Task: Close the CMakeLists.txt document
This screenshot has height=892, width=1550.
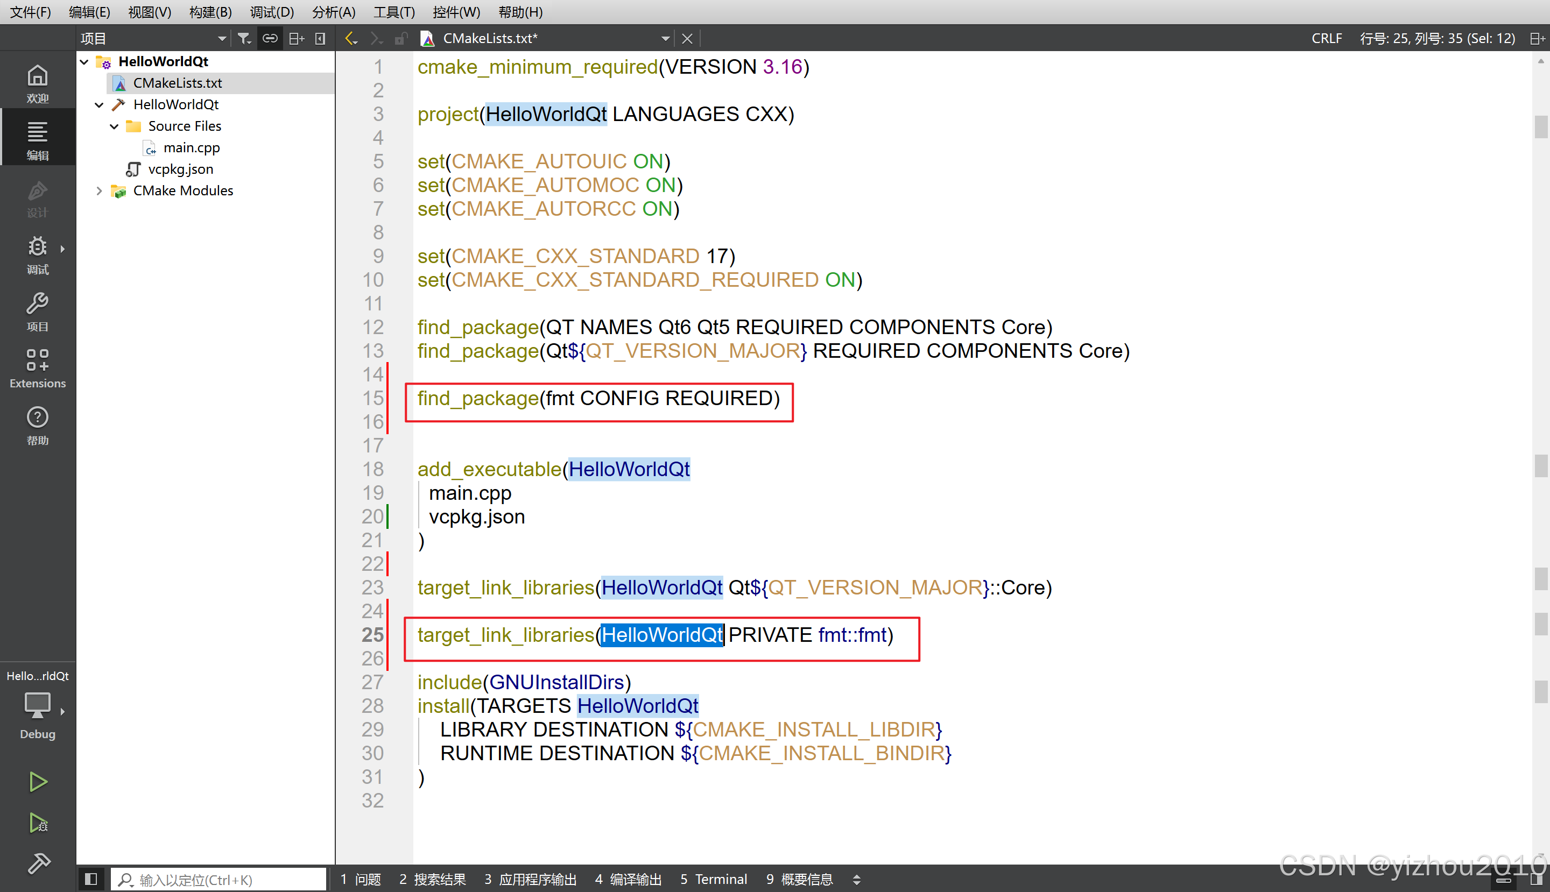Action: (x=687, y=38)
